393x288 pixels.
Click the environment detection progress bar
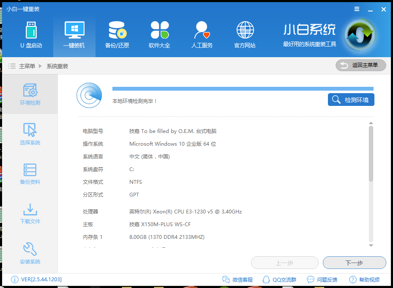(243, 89)
